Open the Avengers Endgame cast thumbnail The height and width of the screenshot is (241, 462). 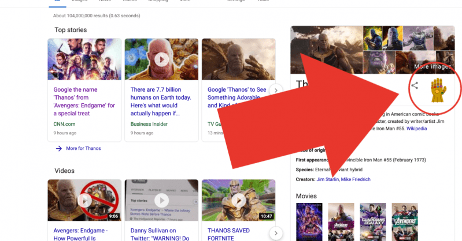[x=84, y=59]
